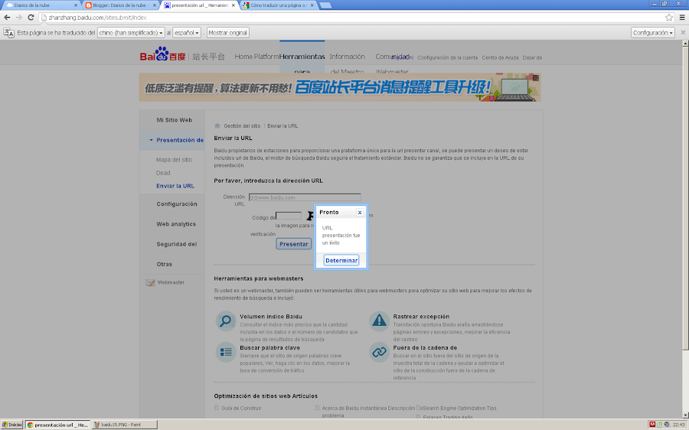Switch to the Diarios de la nube tab

point(40,5)
